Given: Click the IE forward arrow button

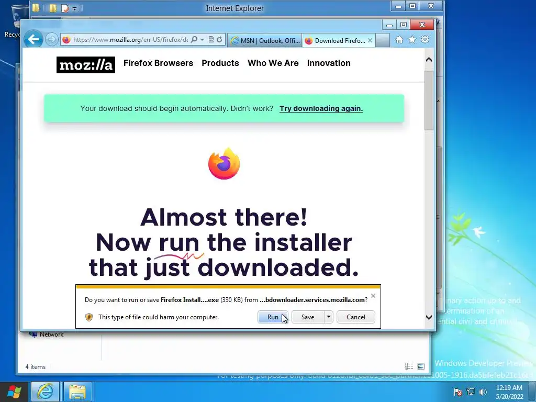Looking at the screenshot, I should click(52, 40).
